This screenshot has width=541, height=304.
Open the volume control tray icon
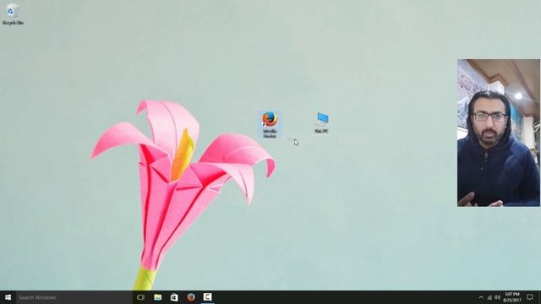[x=498, y=297]
